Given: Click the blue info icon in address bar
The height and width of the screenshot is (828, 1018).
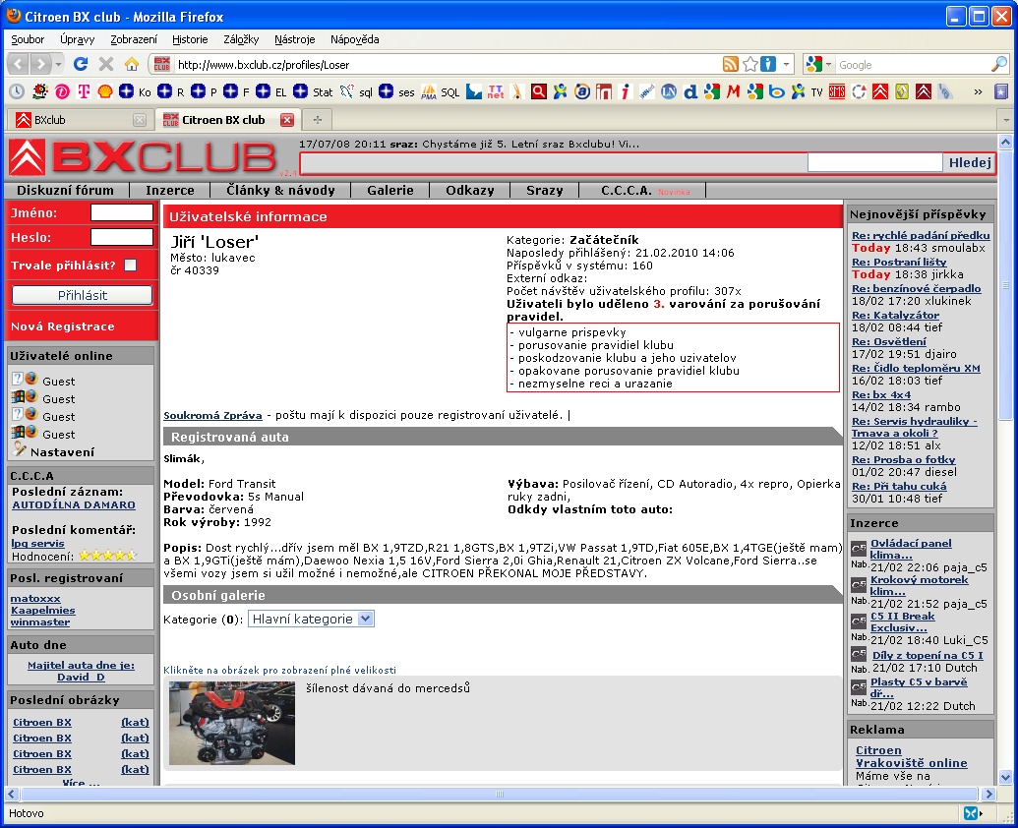Looking at the screenshot, I should tap(768, 64).
